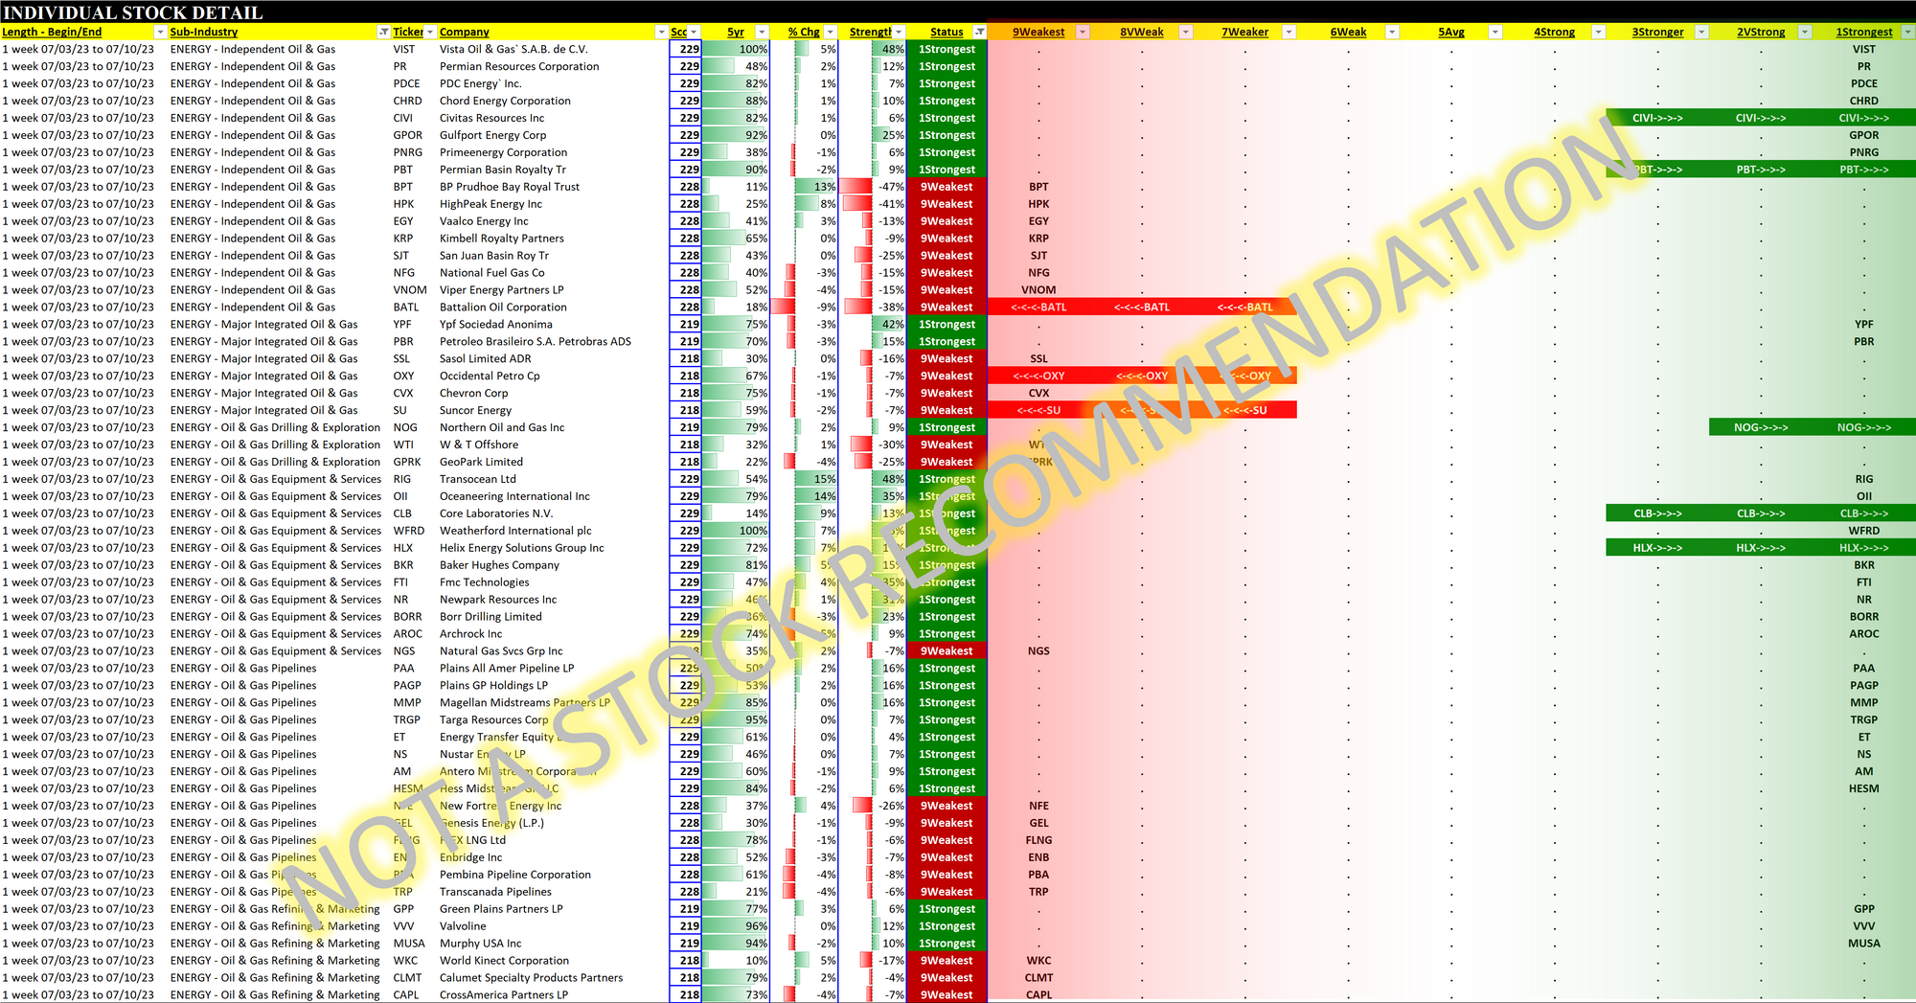The width and height of the screenshot is (1916, 1003).
Task: Click HLX->->-> in the 1Strongest column
Action: (1863, 548)
